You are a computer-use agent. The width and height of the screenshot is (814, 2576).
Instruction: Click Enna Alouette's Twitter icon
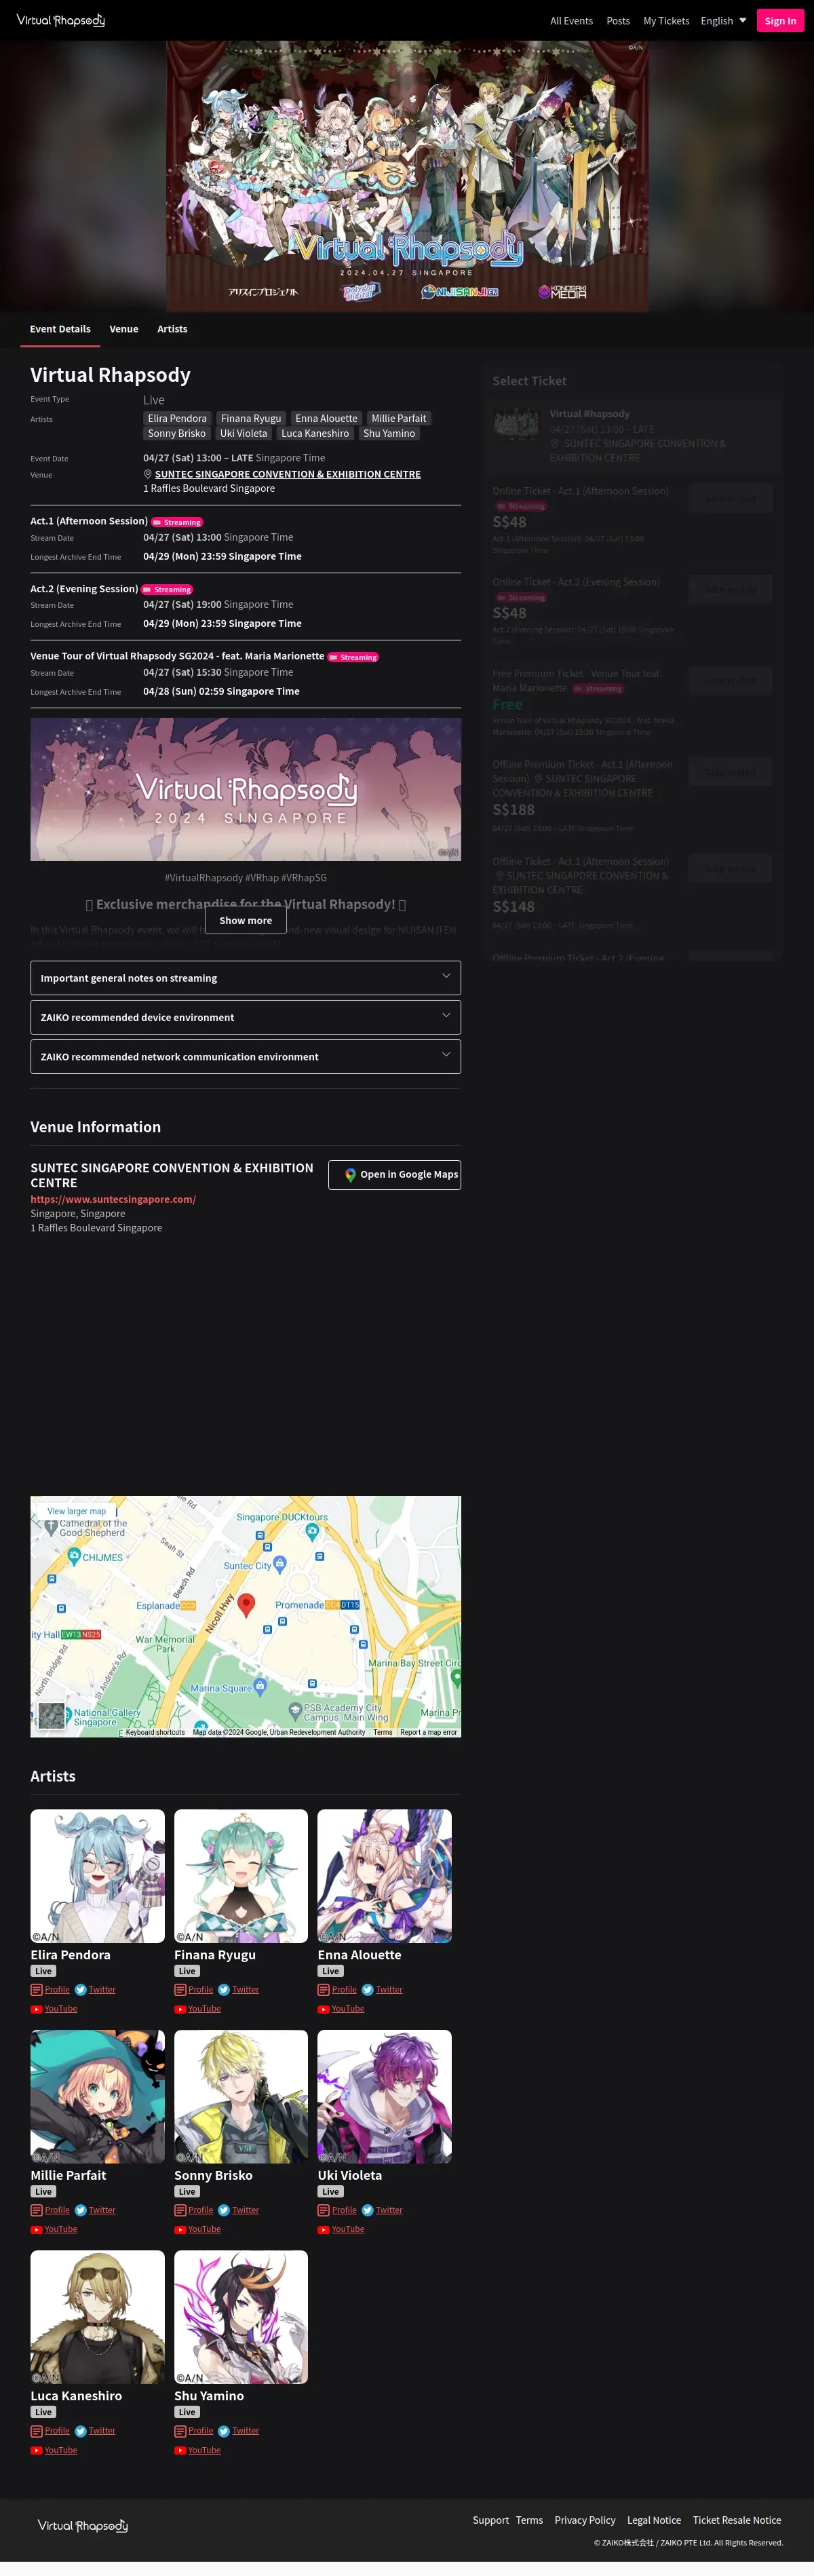(x=368, y=1990)
